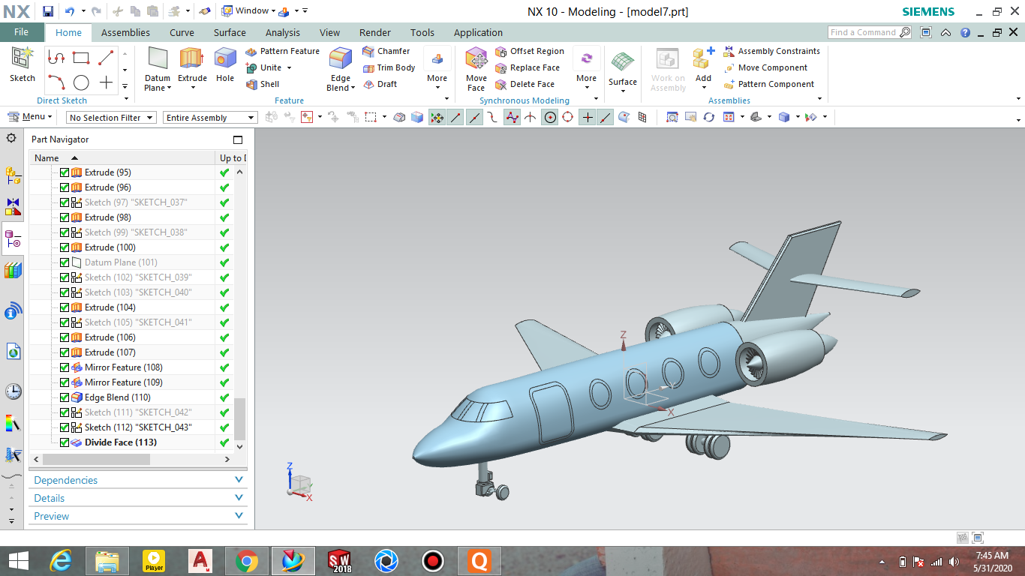Viewport: 1025px width, 576px height.
Task: Toggle the Edge Blend (110) checkbox
Action: [x=65, y=397]
